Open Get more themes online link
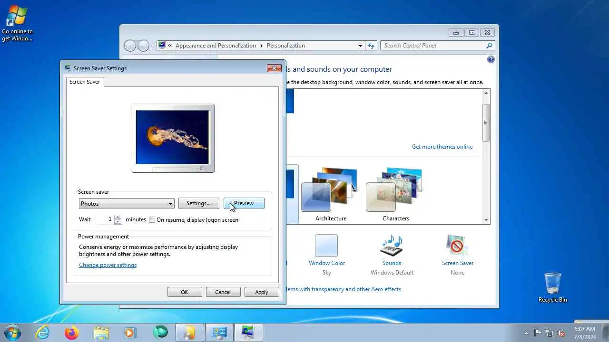Viewport: 609px width, 342px height. (x=442, y=147)
